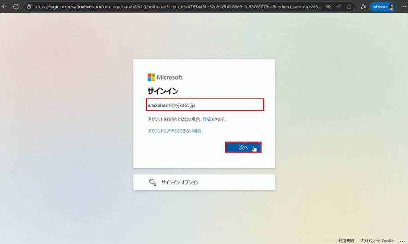This screenshot has height=244, width=408.
Task: Click the tracking prevention eye icon
Action: (x=328, y=7)
